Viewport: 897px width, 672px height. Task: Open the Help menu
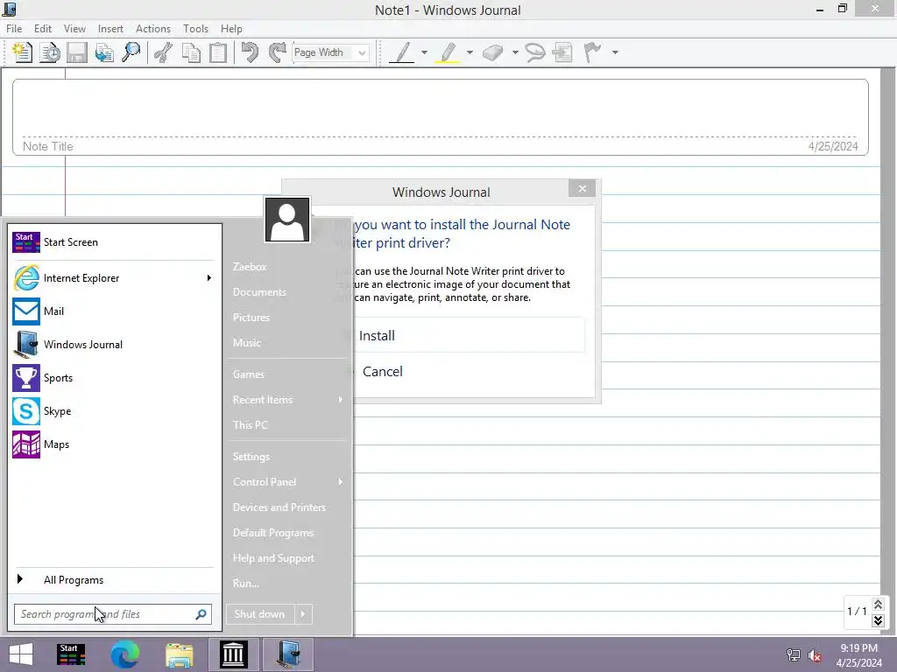231,29
